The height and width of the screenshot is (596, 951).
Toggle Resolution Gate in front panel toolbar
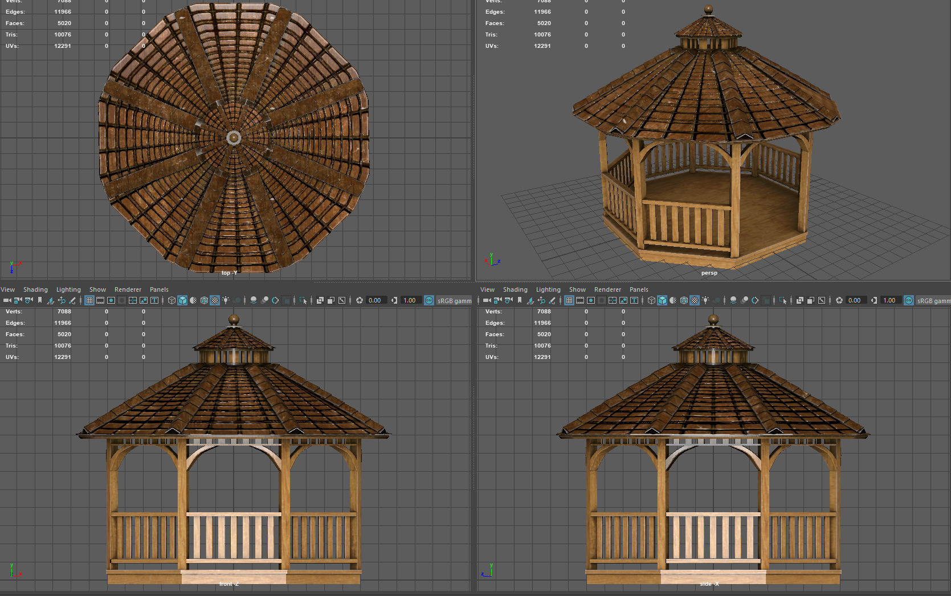tap(111, 300)
